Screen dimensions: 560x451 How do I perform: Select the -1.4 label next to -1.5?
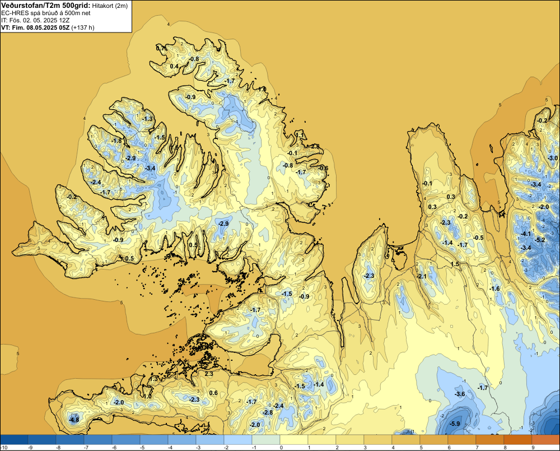pos(319,384)
